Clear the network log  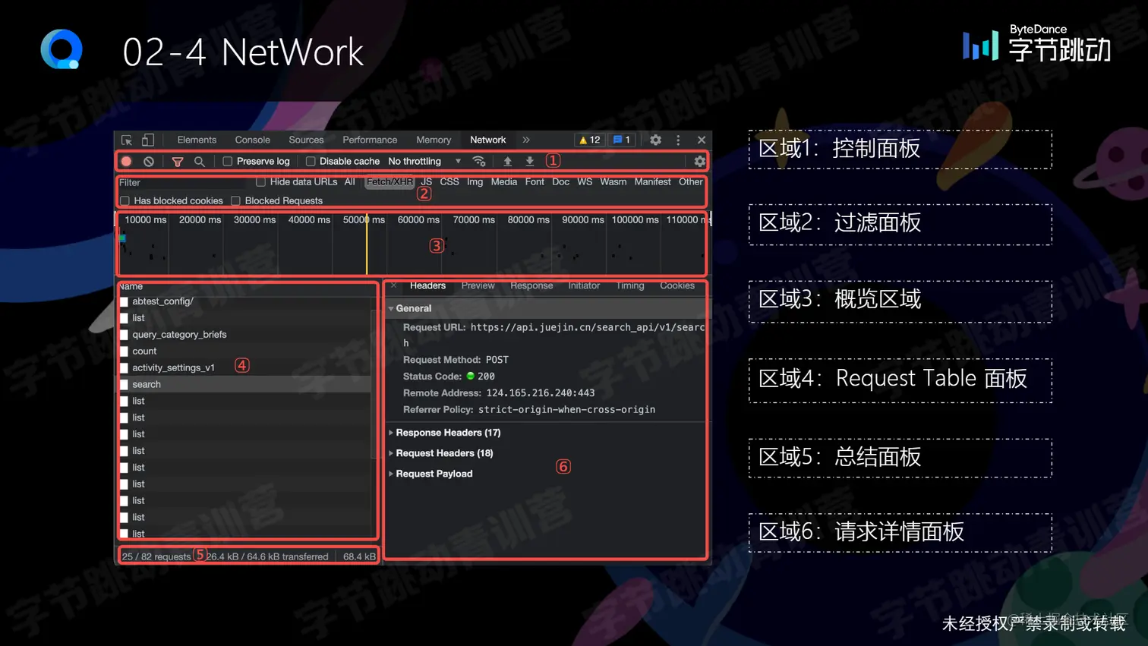tap(149, 161)
